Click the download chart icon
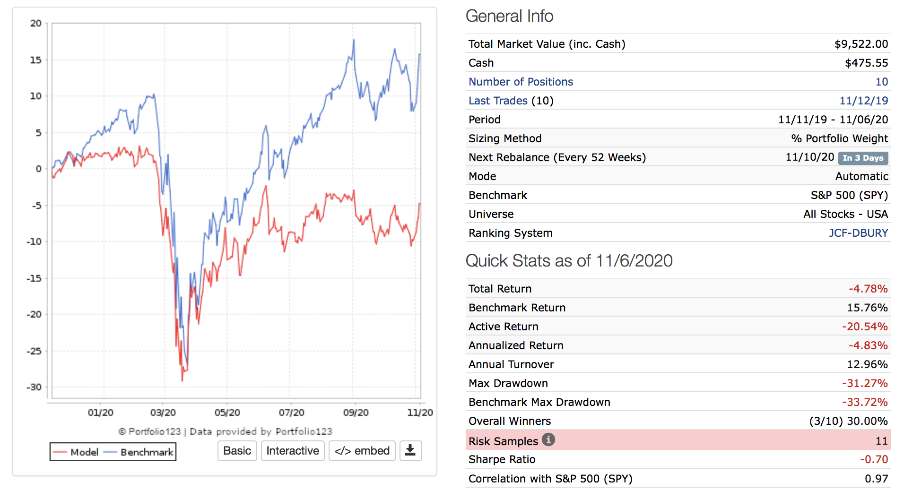The width and height of the screenshot is (904, 499). tap(410, 451)
